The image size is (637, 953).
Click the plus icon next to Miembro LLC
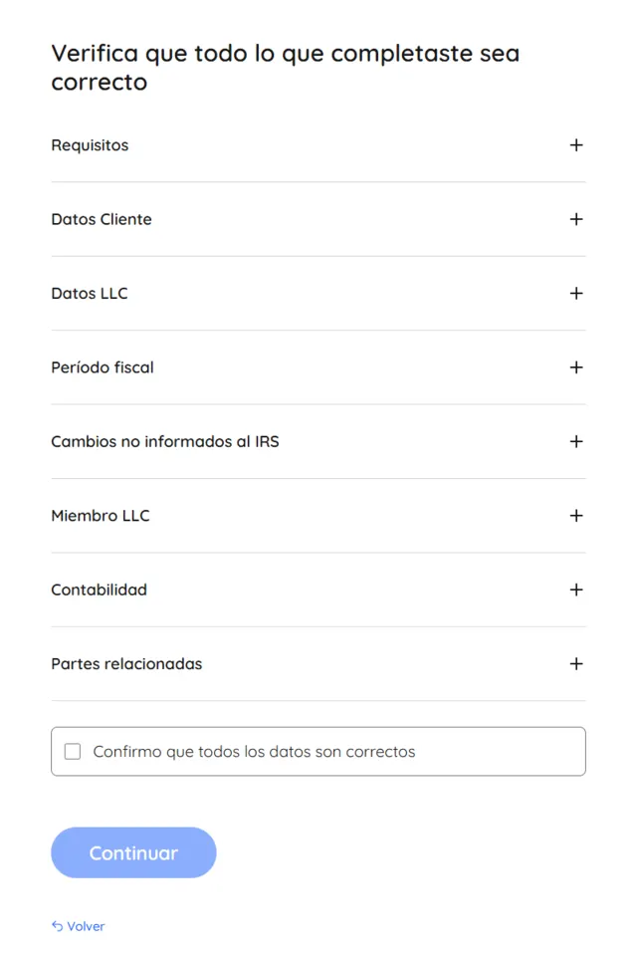(576, 516)
